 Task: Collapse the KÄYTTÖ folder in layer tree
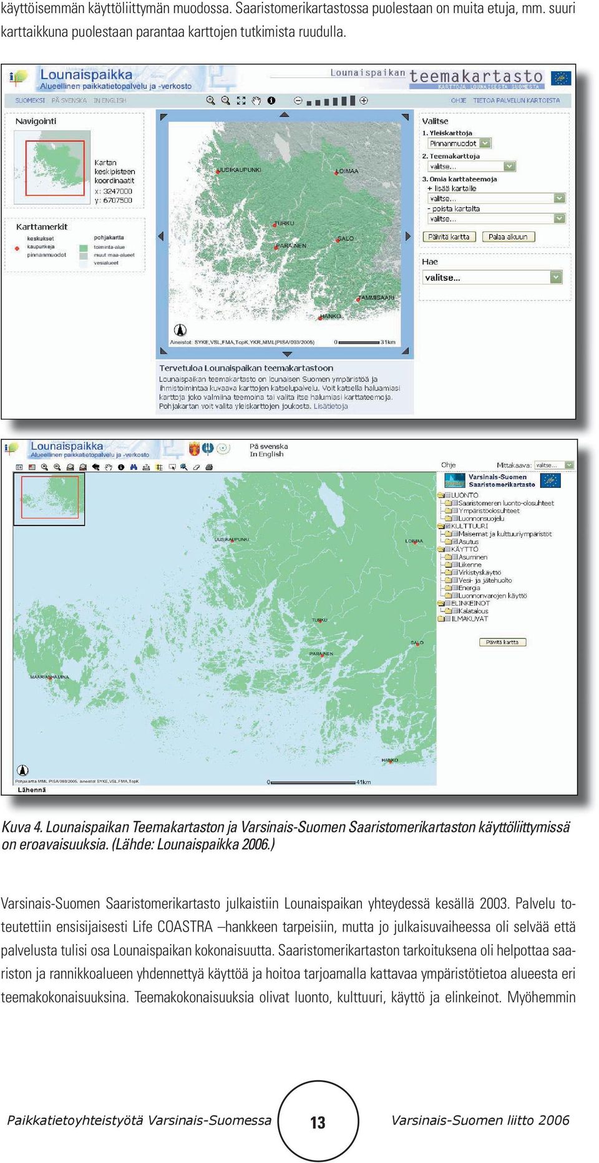point(441,549)
